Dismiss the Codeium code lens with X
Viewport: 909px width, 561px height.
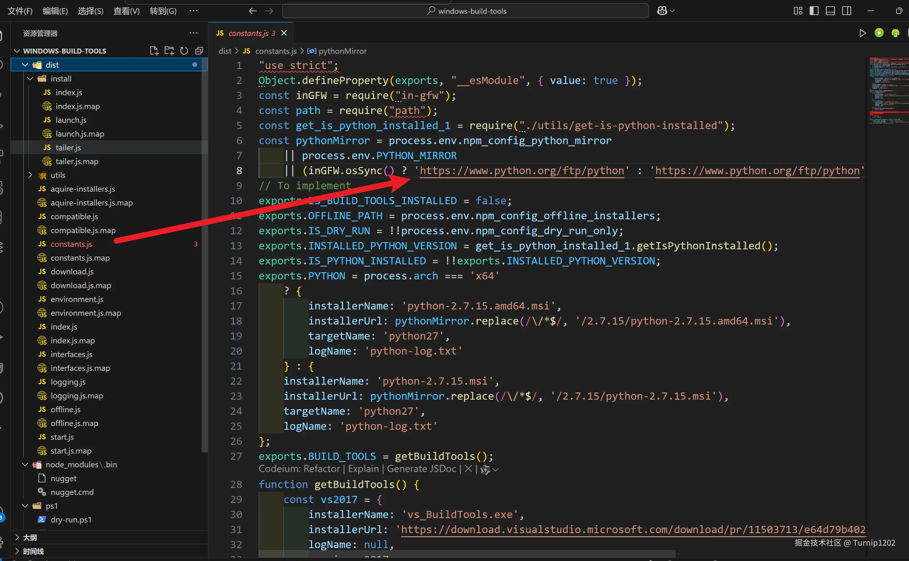click(468, 469)
